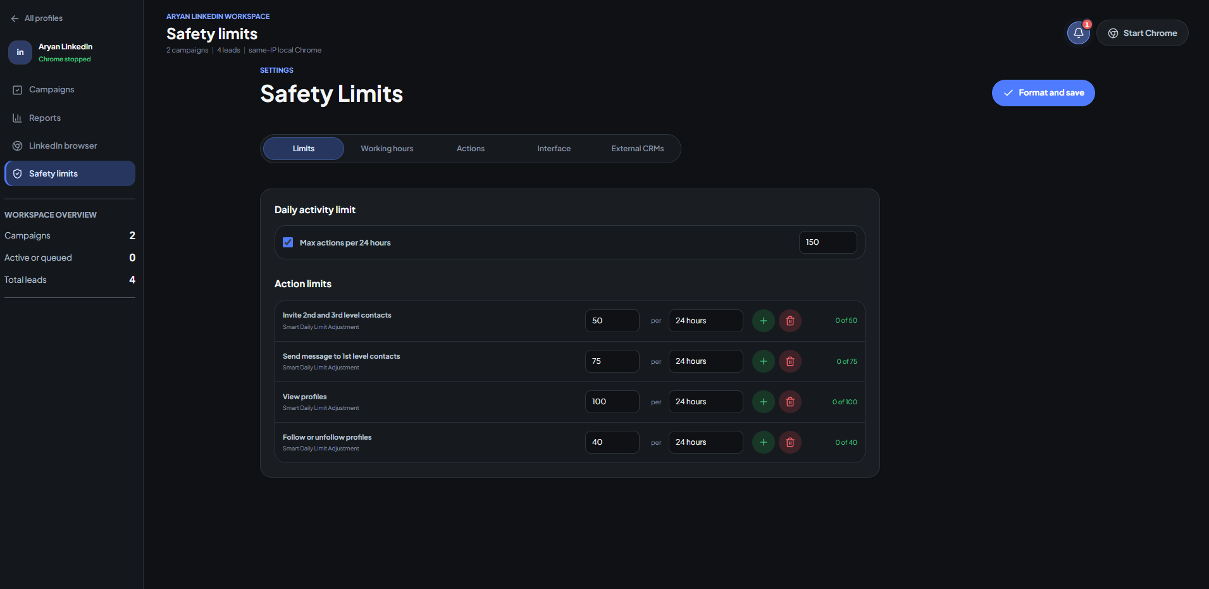1209x589 pixels.
Task: Delete the Invite 2nd and 3rd level contacts limit
Action: point(790,321)
